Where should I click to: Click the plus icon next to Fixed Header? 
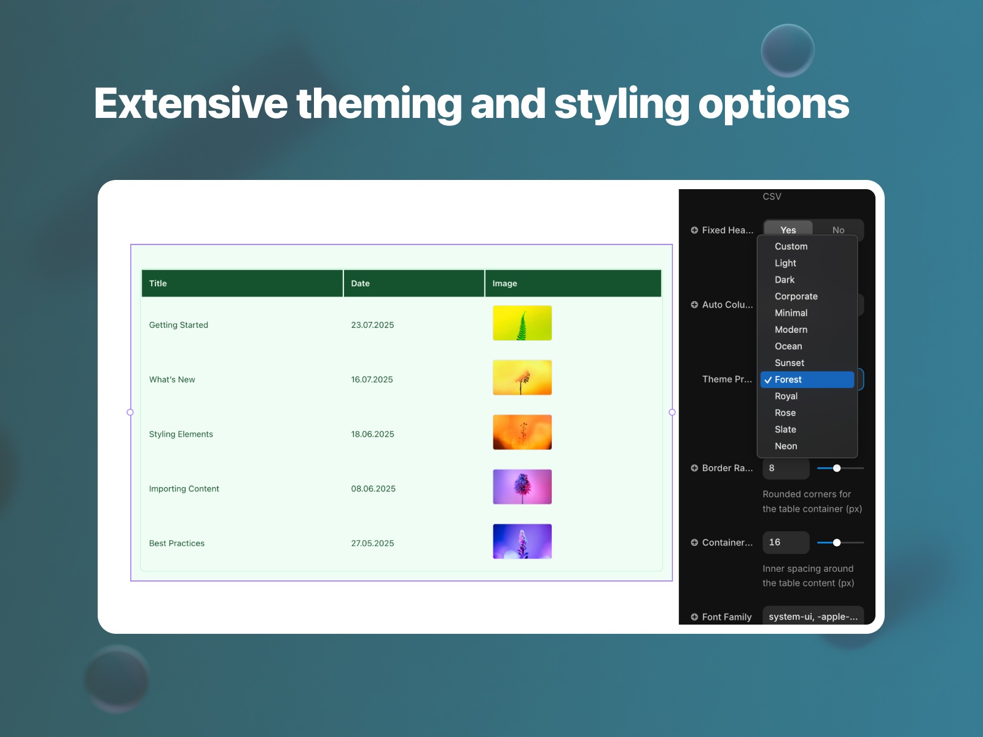coord(695,230)
